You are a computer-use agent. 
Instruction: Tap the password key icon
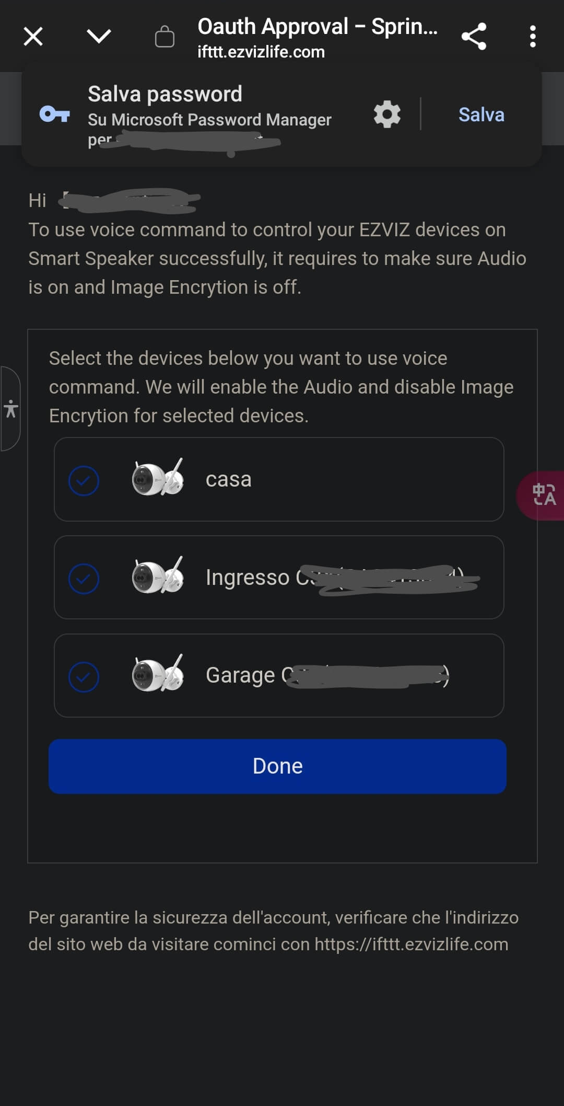click(55, 114)
